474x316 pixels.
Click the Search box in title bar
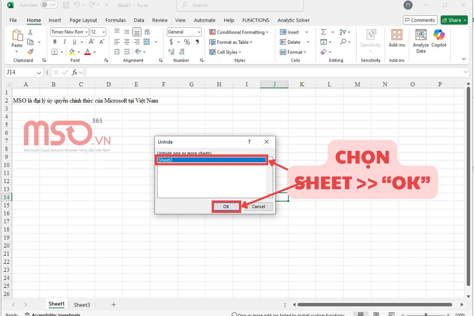pos(240,5)
